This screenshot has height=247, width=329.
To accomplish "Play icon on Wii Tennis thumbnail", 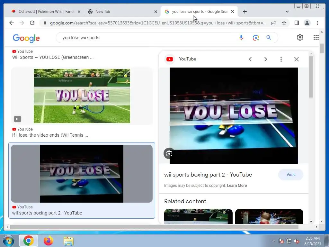I will 17,119.
